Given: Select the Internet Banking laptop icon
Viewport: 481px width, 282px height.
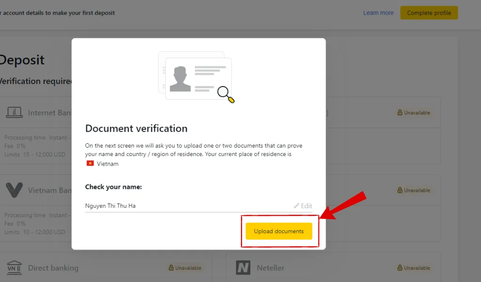Looking at the screenshot, I should click(x=15, y=112).
